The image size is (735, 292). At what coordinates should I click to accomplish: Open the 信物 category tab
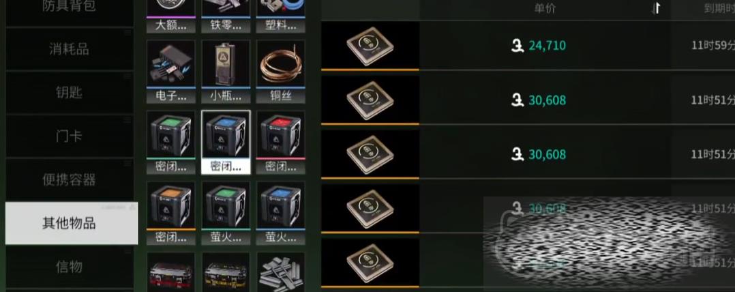coord(70,267)
